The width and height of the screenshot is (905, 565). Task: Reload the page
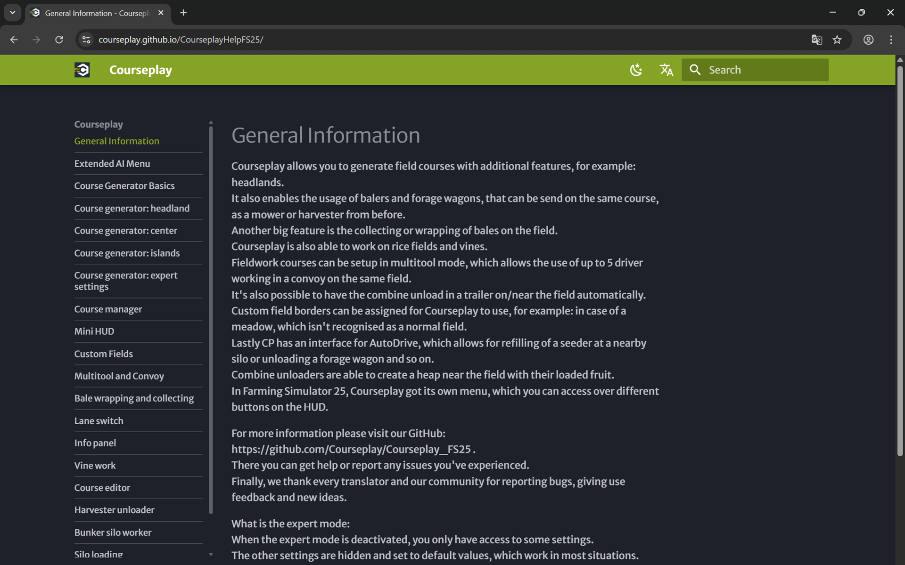59,40
